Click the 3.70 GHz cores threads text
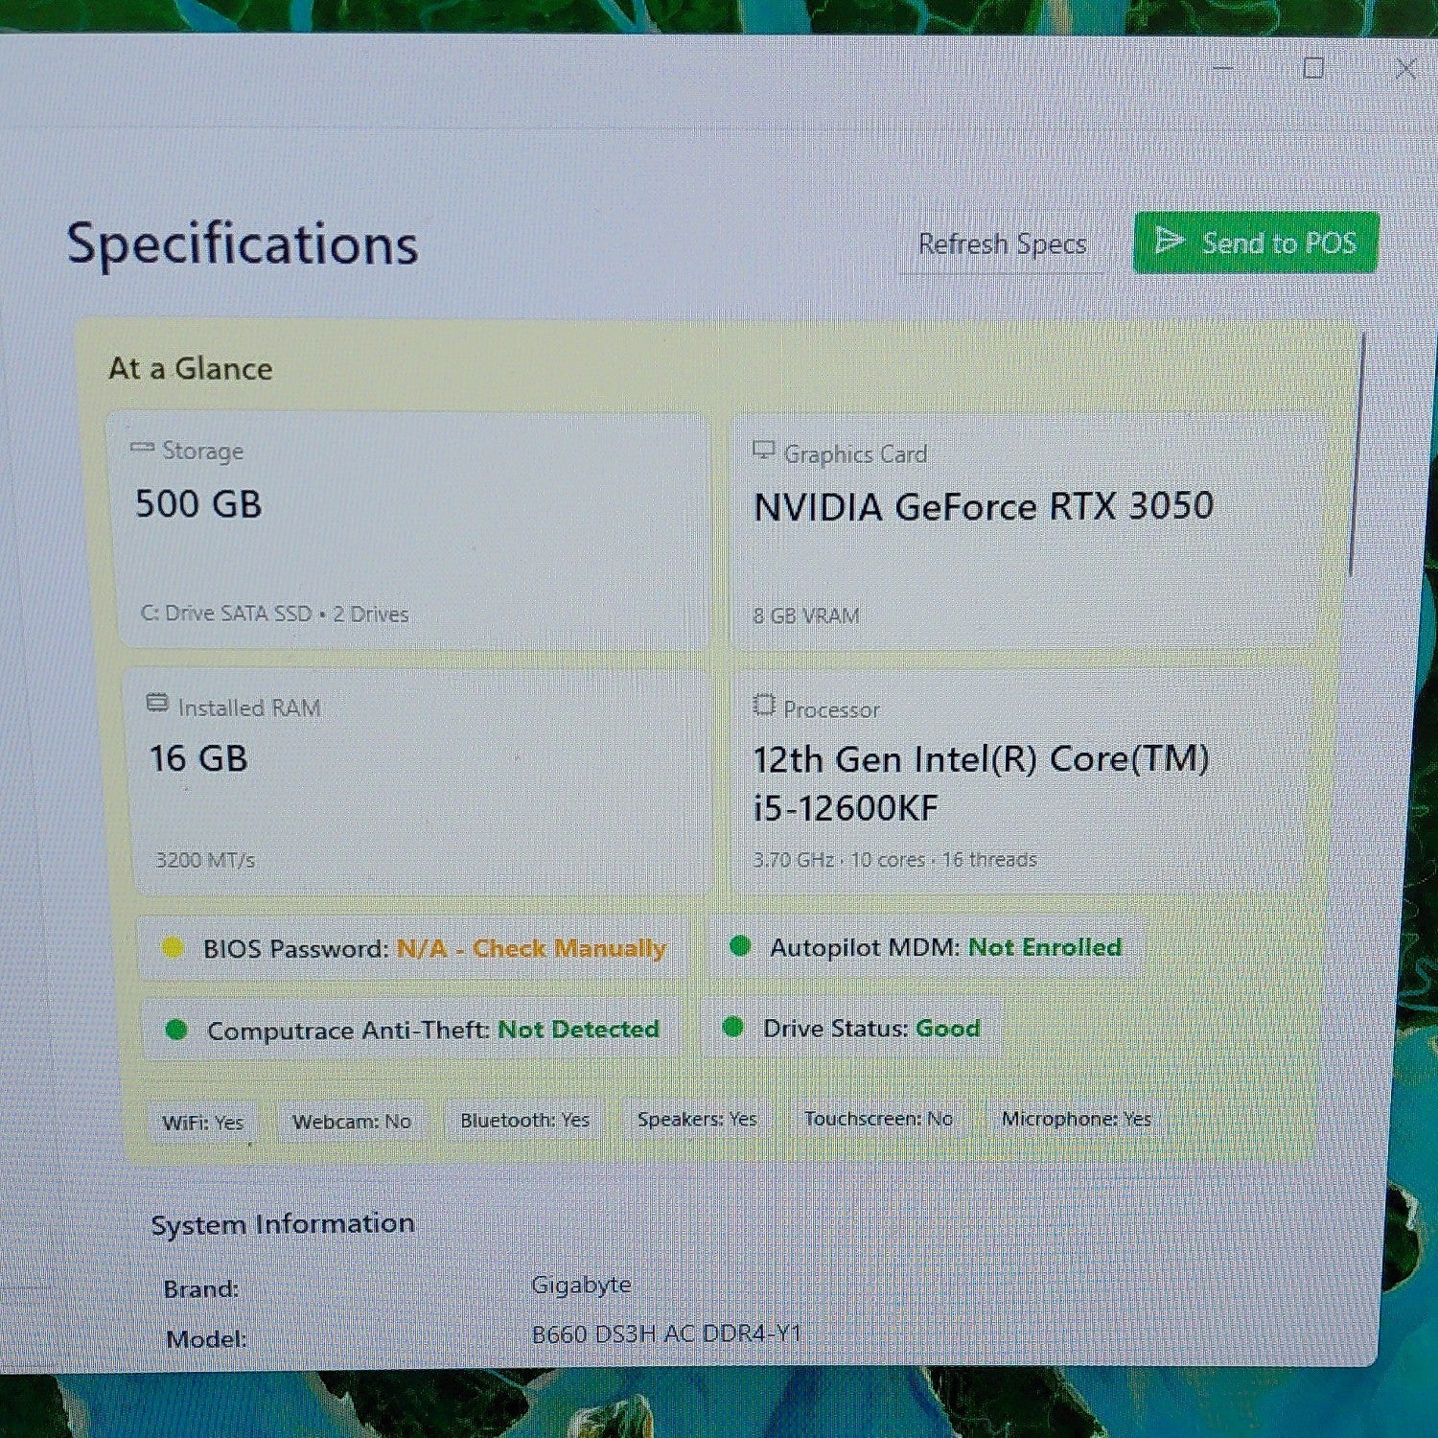 click(894, 859)
